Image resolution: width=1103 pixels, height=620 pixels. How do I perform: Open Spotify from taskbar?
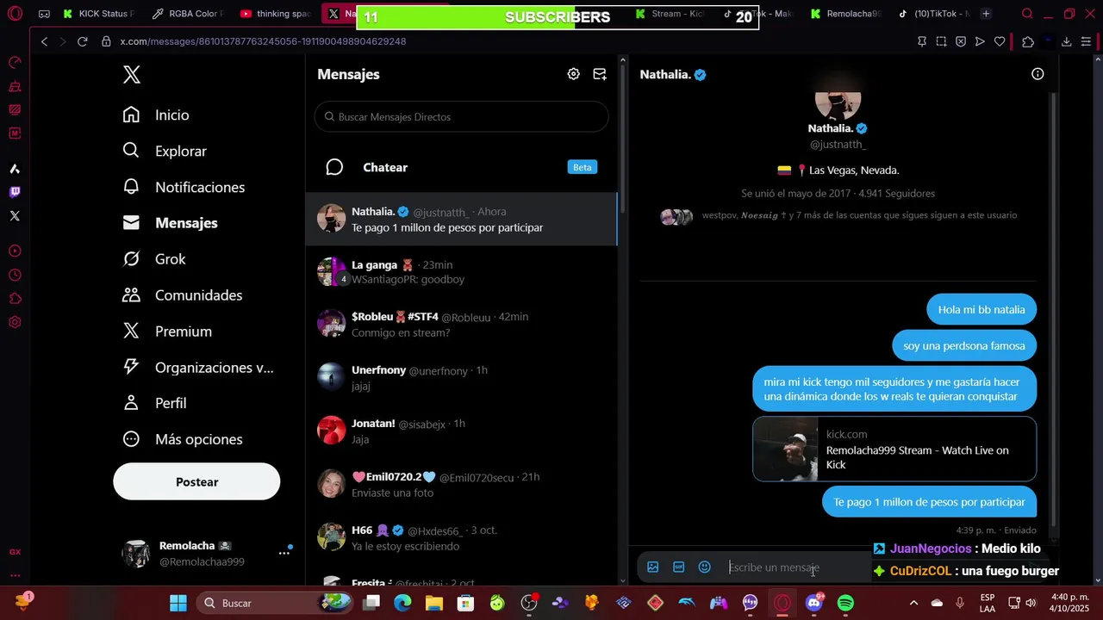[x=845, y=603]
